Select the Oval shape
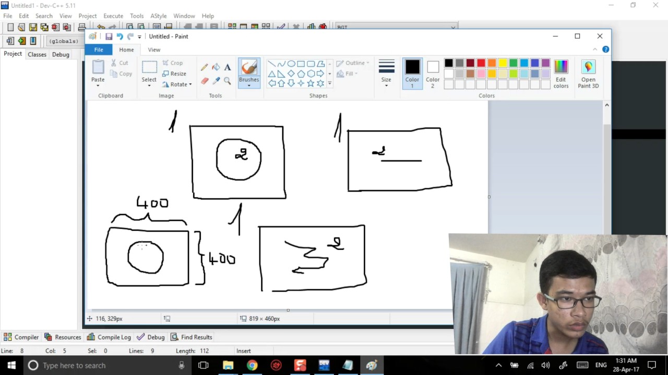The image size is (668, 375). [291, 64]
